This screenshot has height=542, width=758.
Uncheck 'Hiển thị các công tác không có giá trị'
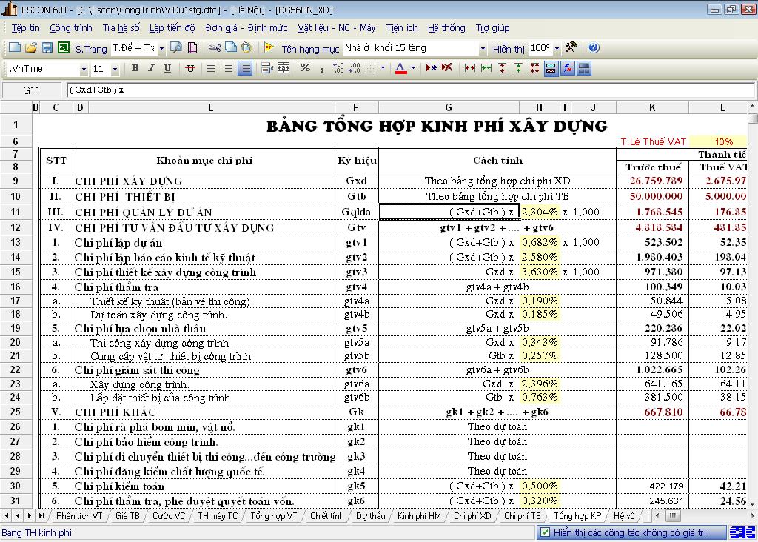point(545,532)
